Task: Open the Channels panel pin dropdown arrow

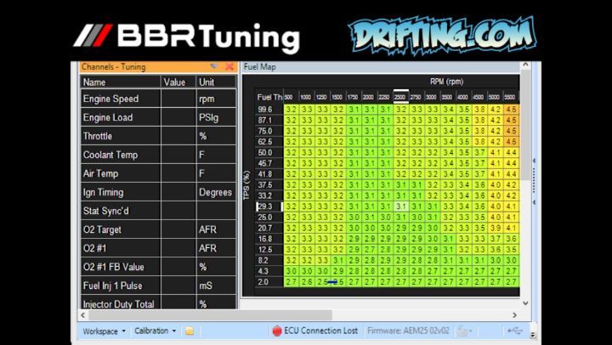Action: pyautogui.click(x=214, y=66)
